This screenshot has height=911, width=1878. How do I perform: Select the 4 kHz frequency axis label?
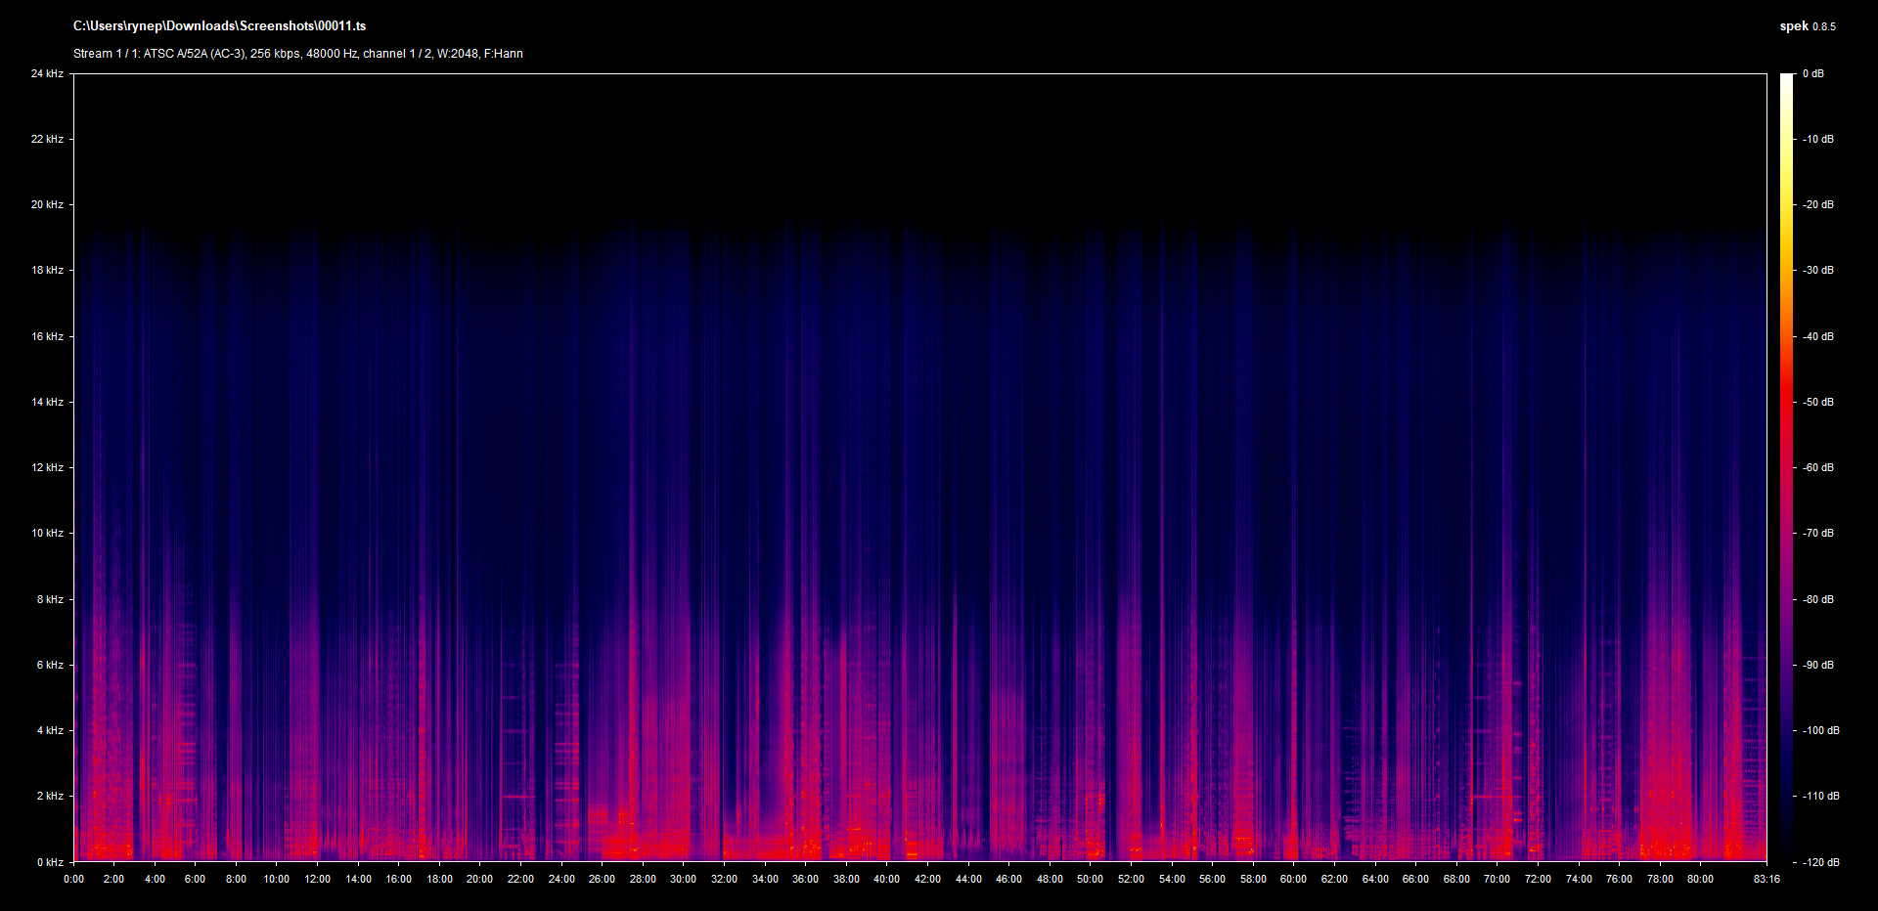click(x=50, y=731)
